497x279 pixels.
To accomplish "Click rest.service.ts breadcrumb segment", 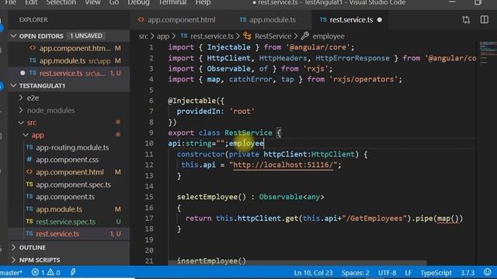I will click(x=212, y=36).
